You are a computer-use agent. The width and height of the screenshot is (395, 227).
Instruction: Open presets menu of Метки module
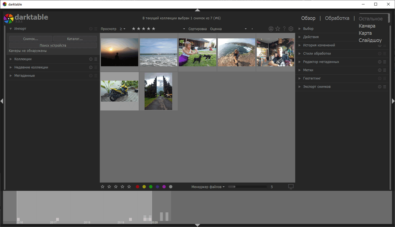click(x=385, y=70)
